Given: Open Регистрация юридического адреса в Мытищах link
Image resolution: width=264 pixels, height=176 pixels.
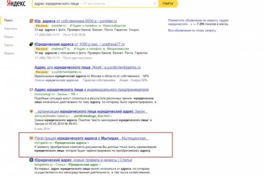Looking at the screenshot, I should pyautogui.click(x=92, y=138).
